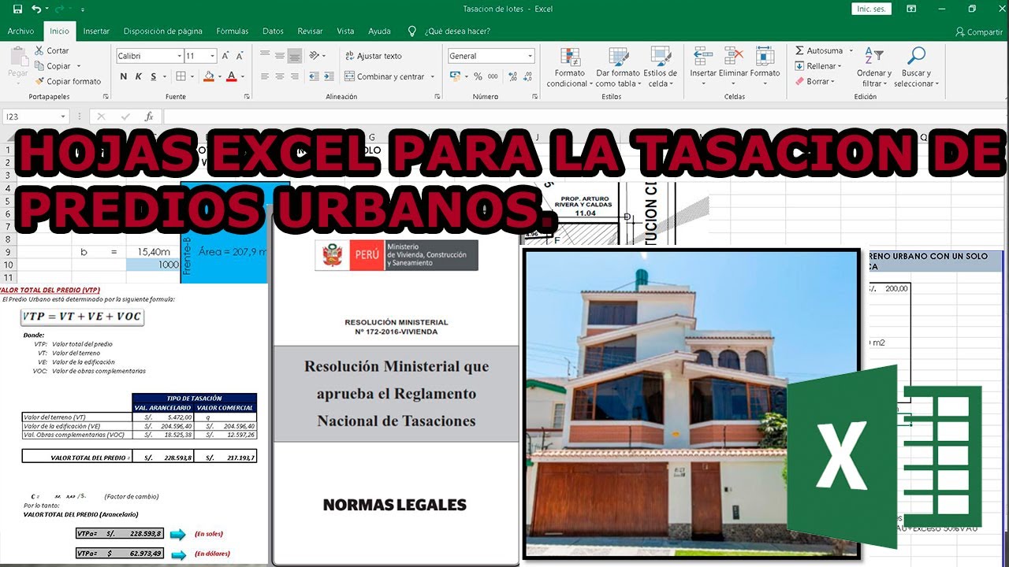Open the Disposición de página tab
The width and height of the screenshot is (1009, 567).
(163, 31)
